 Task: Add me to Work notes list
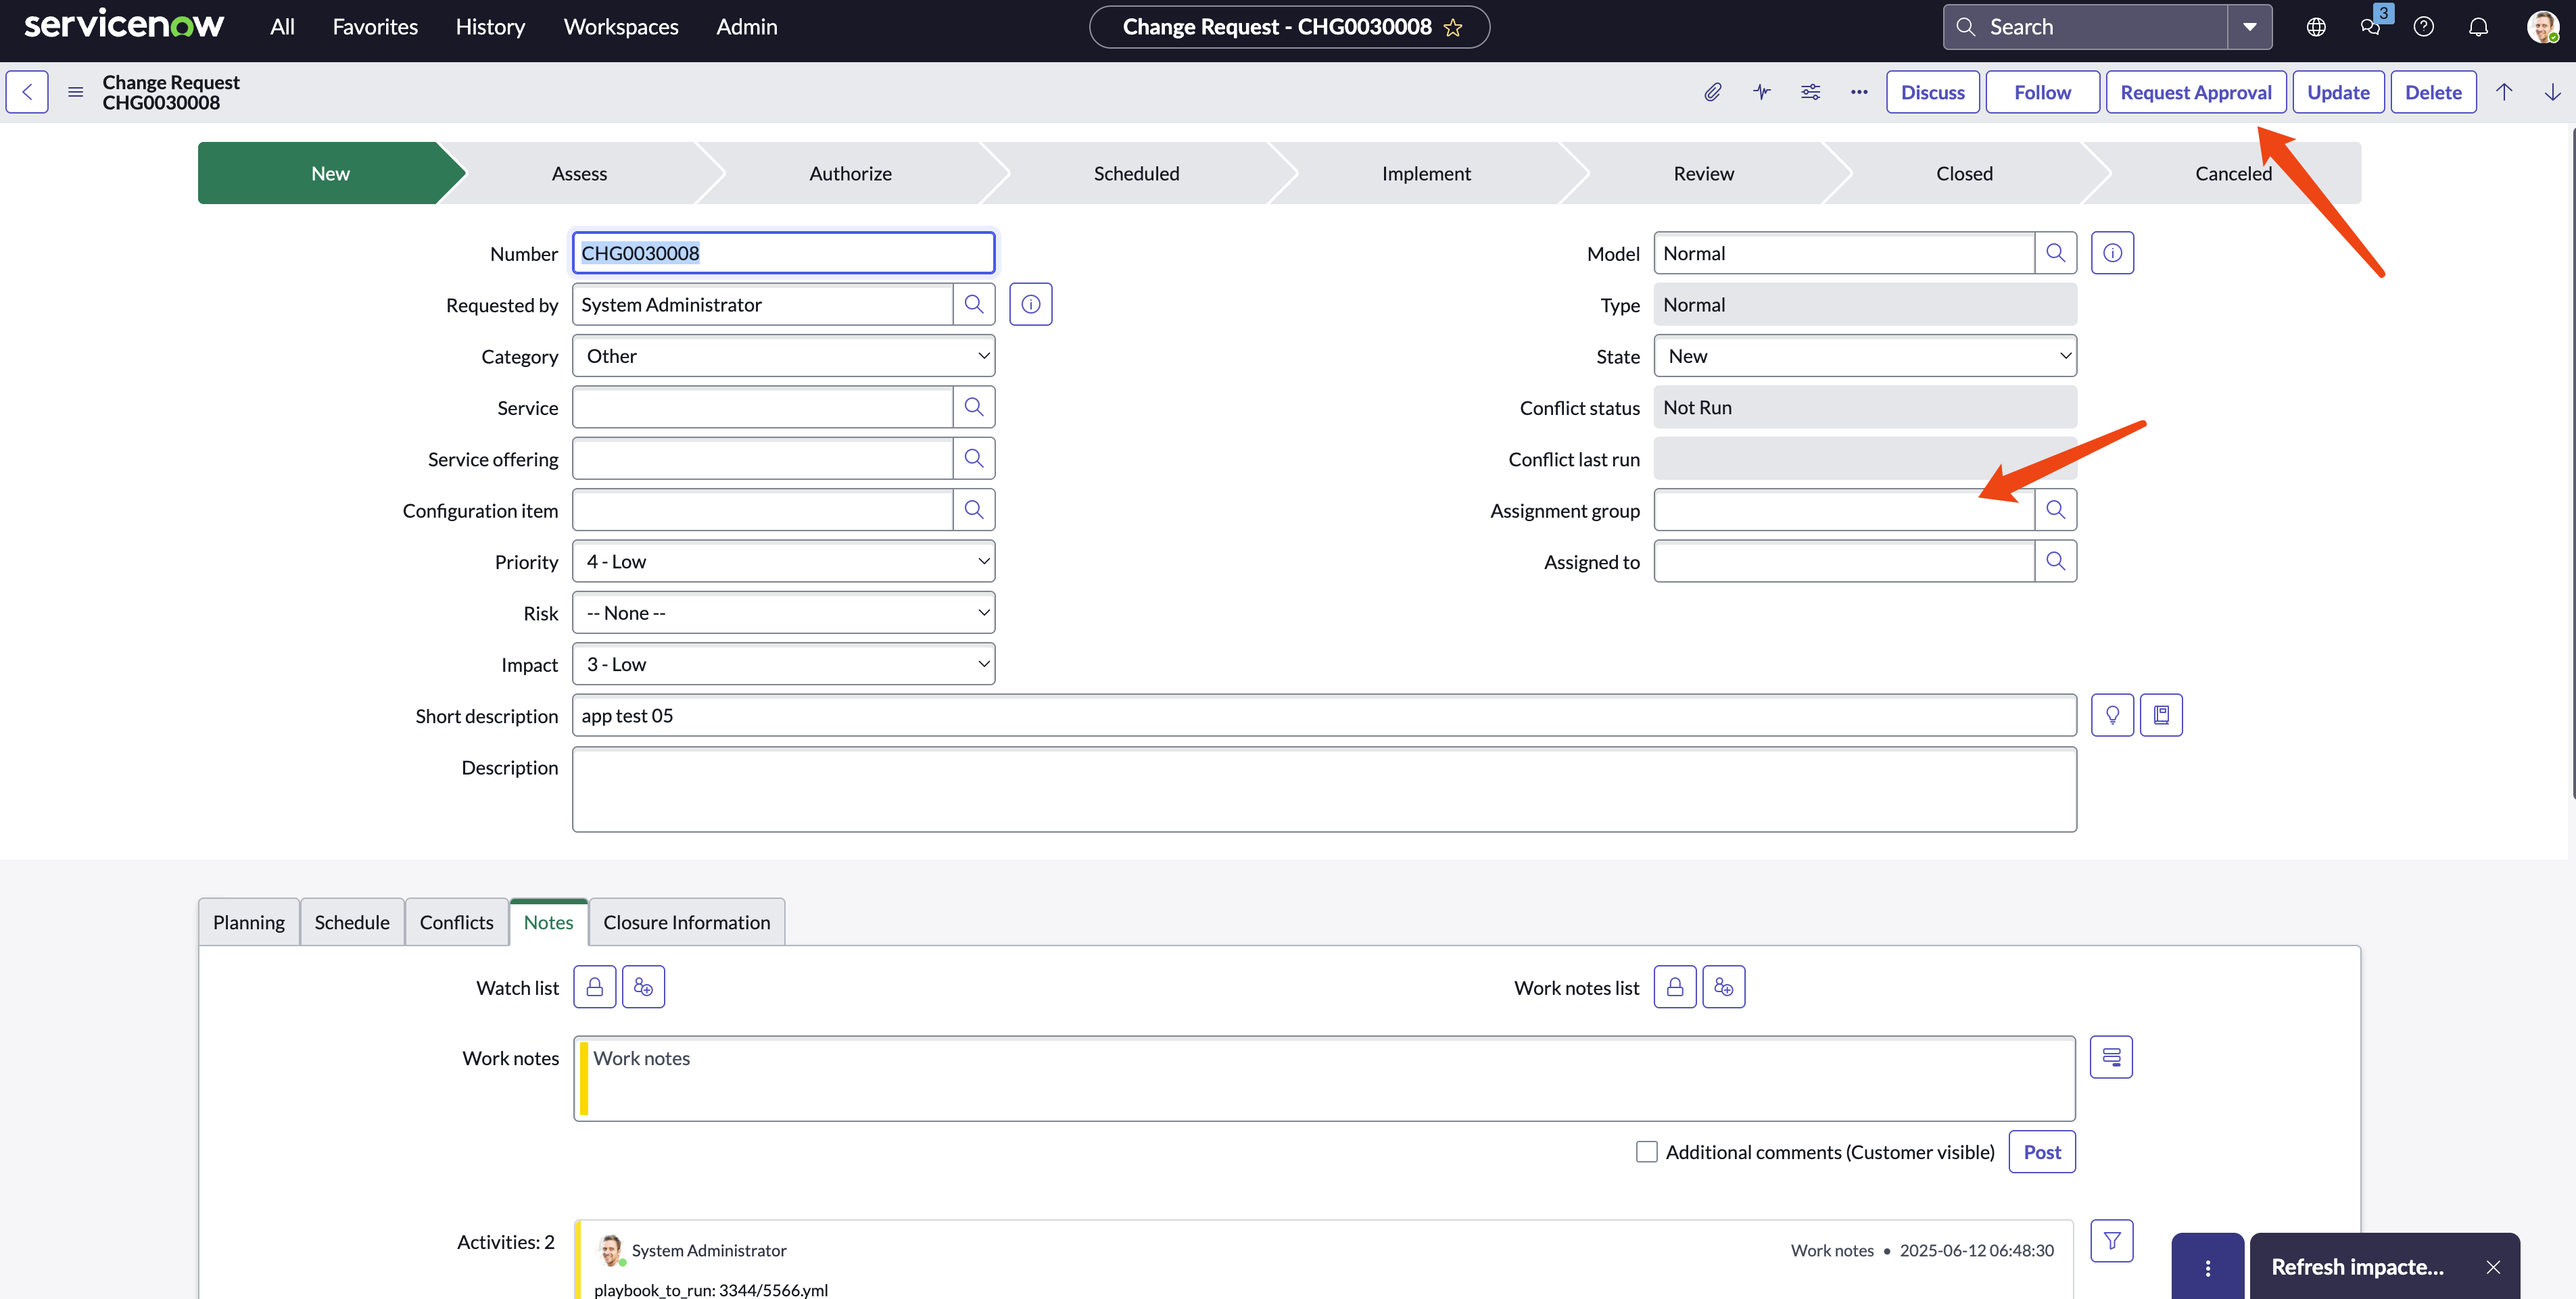(1723, 987)
